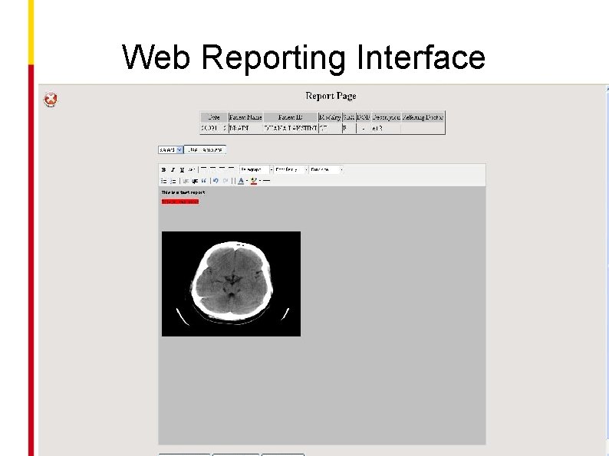The image size is (609, 456).
Task: Justify text in the editor
Action: click(x=232, y=169)
